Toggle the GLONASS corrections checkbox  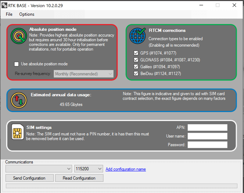pyautogui.click(x=136, y=60)
